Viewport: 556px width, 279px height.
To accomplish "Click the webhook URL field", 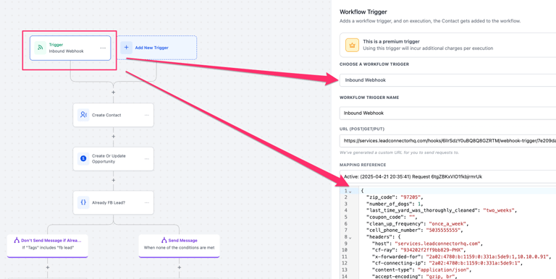I will pos(447,141).
